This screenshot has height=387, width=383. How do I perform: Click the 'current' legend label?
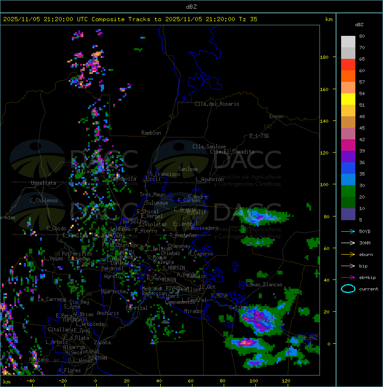(x=369, y=289)
